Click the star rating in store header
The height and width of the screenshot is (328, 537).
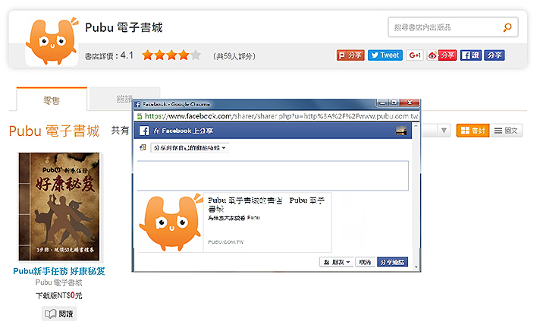pos(171,55)
